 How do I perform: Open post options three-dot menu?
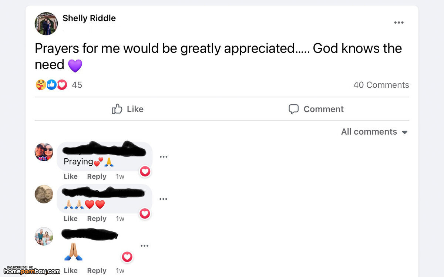[x=398, y=23]
